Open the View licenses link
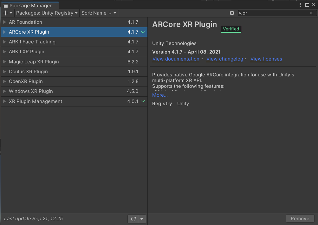Viewport: 318px width, 225px height. [266, 59]
